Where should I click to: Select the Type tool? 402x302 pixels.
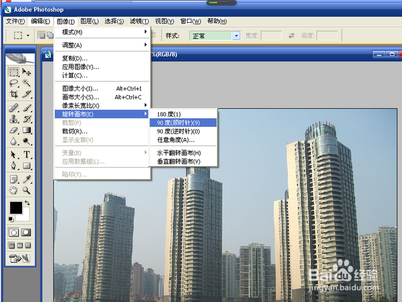click(27, 154)
